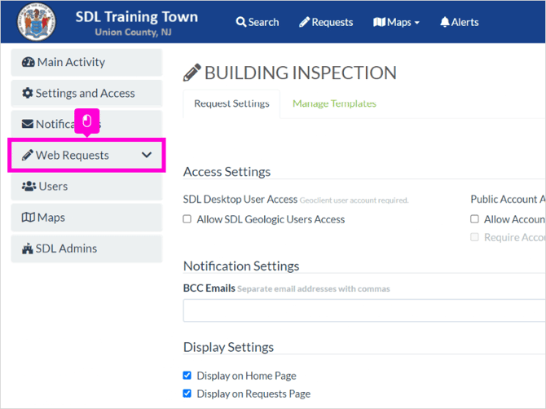This screenshot has width=546, height=409.
Task: Expand the Web Requests chevron
Action: (147, 155)
